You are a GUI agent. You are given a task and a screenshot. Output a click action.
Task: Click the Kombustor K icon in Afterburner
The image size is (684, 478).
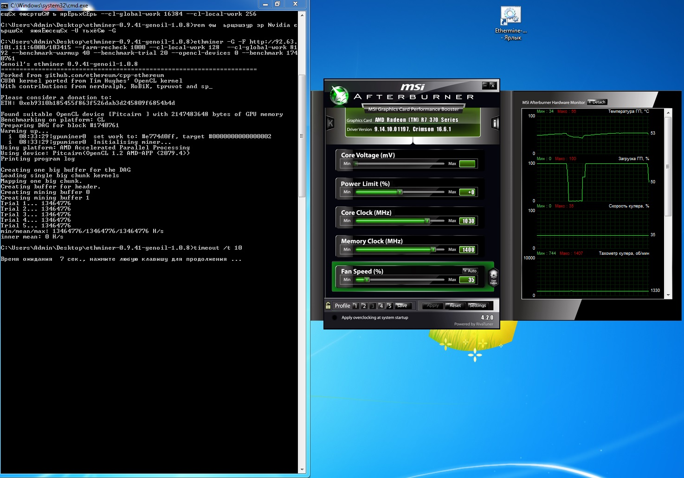tap(330, 123)
